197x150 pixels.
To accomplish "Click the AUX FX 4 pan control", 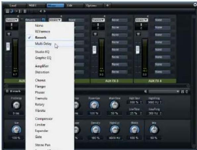I will pyautogui.click(x=141, y=26).
